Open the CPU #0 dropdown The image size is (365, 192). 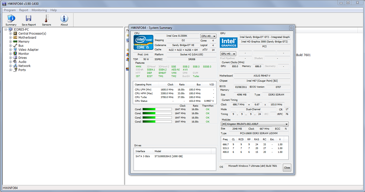coord(208,36)
